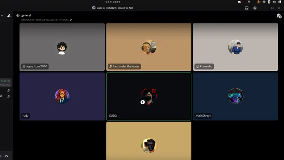
Task: Open the system volume tray icon
Action: [274, 2]
